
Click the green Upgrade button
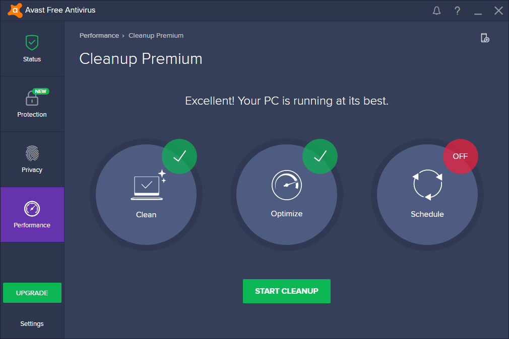click(32, 293)
